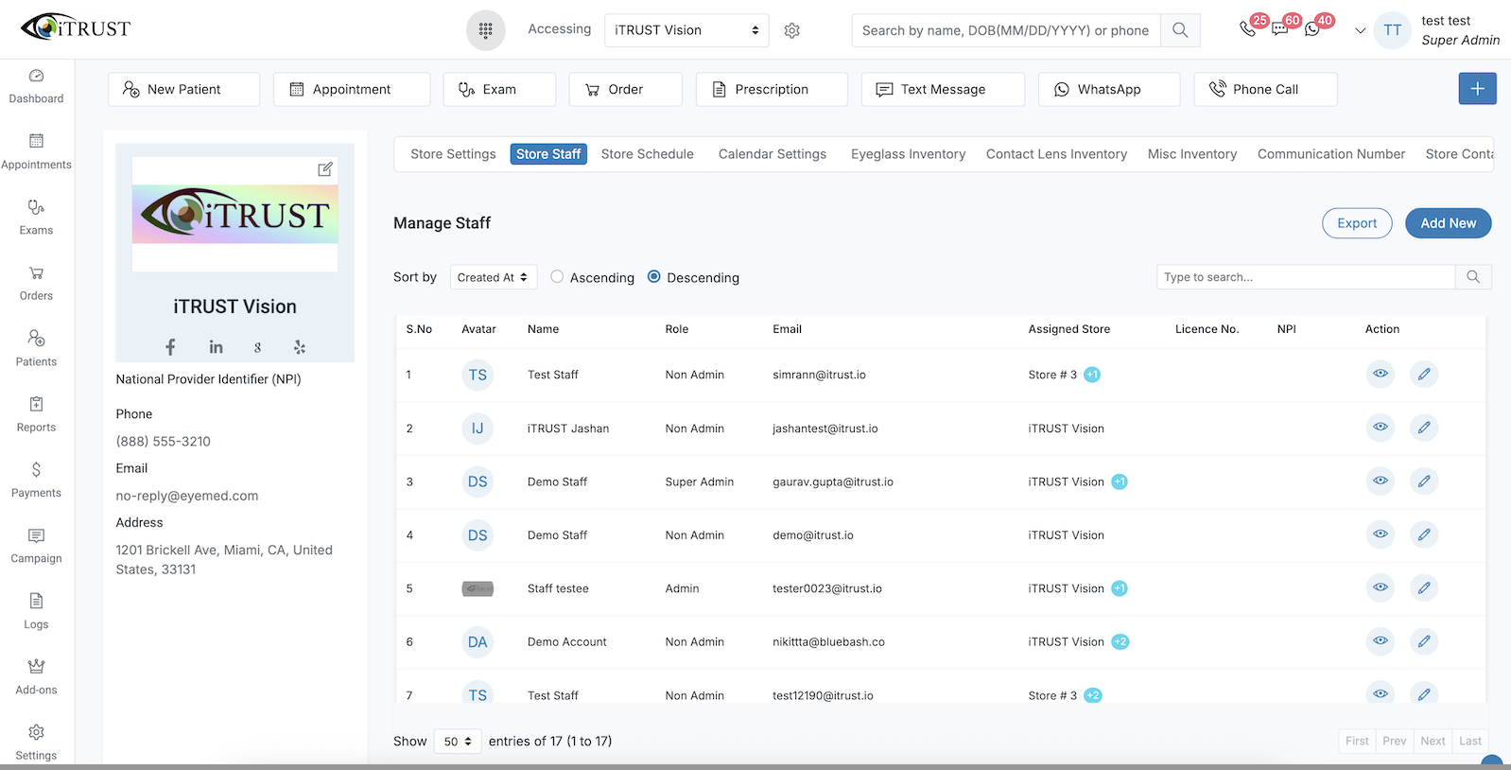The height and width of the screenshot is (770, 1511).
Task: View Demo Account staff details
Action: [1381, 641]
